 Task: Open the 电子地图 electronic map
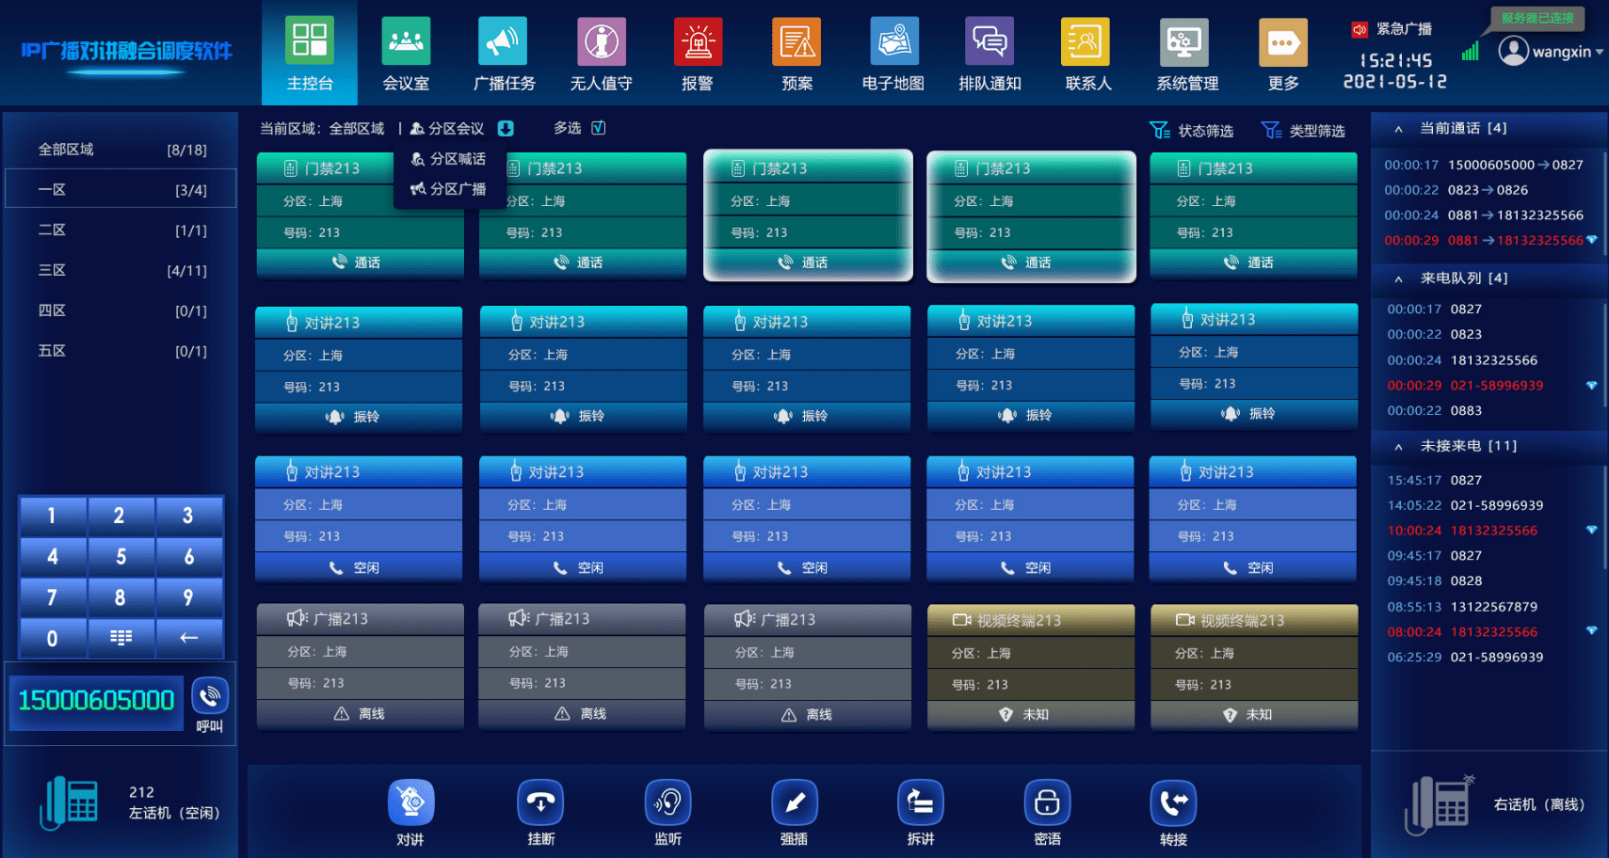(x=893, y=54)
